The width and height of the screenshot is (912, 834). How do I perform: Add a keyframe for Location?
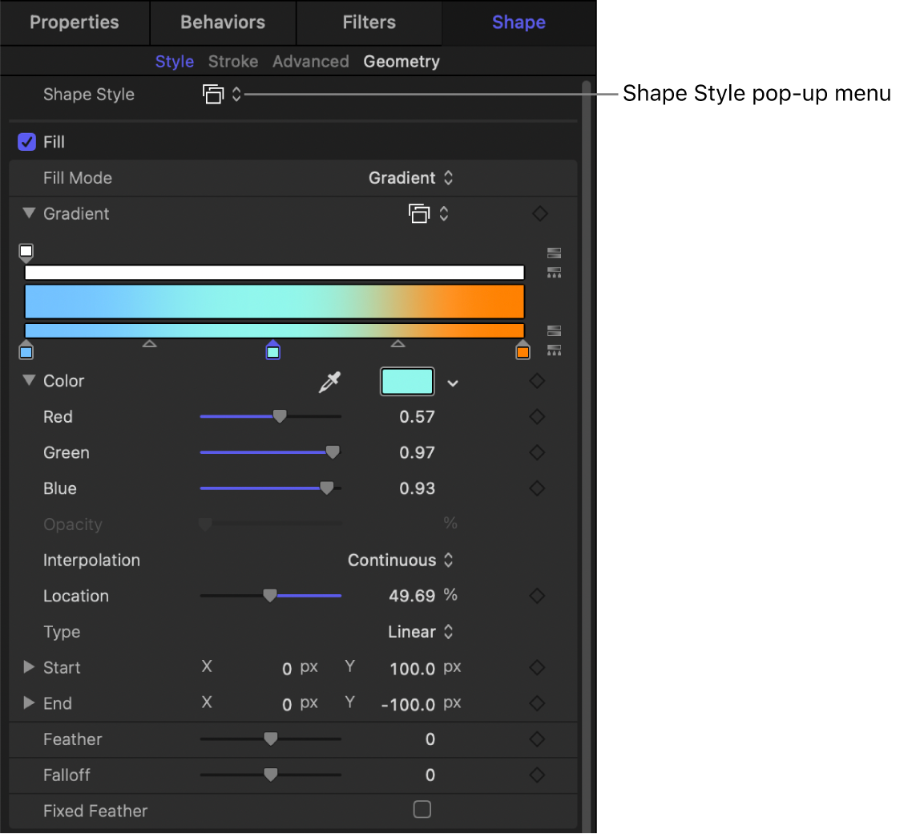click(536, 596)
